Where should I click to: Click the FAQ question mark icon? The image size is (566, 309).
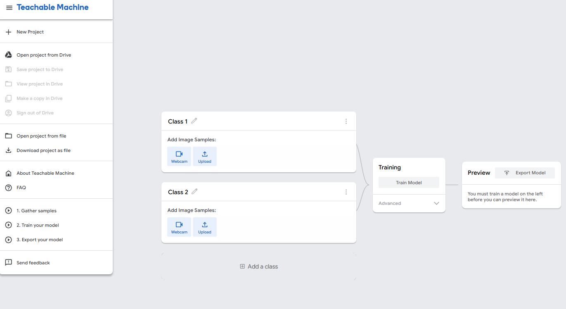click(x=8, y=188)
